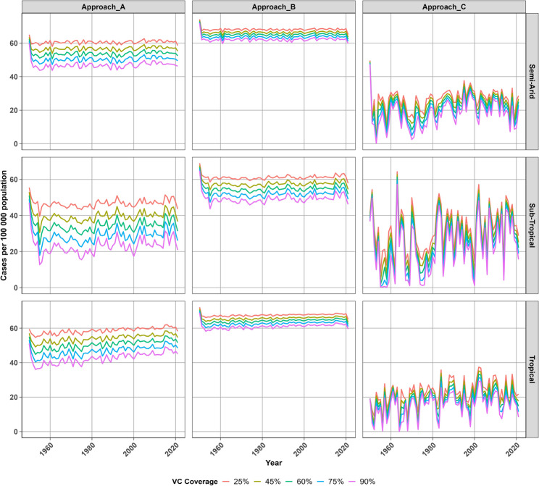The image size is (539, 486).
Task: Click the y-axis 0 tick of Sub-Tropical row
Action: point(16,288)
